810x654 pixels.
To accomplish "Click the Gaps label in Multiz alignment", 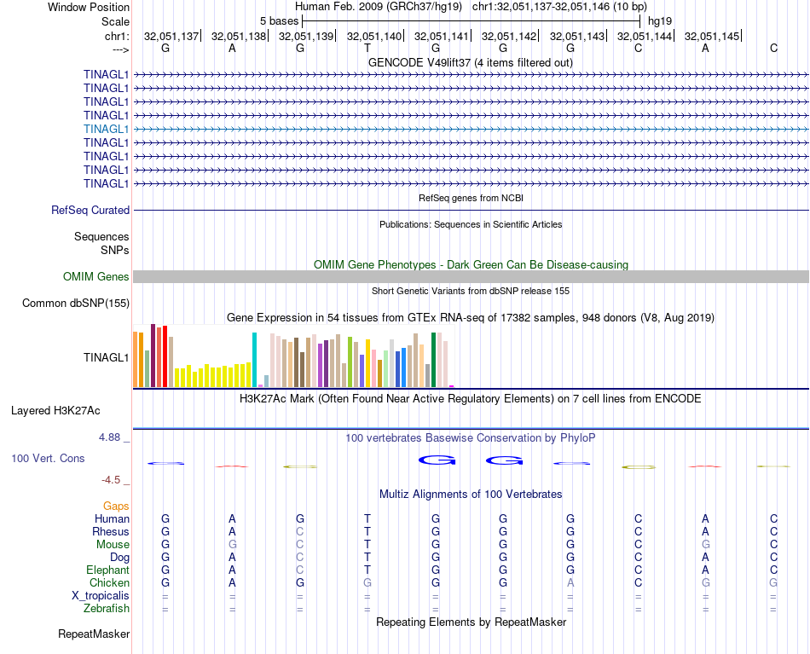I will click(116, 506).
